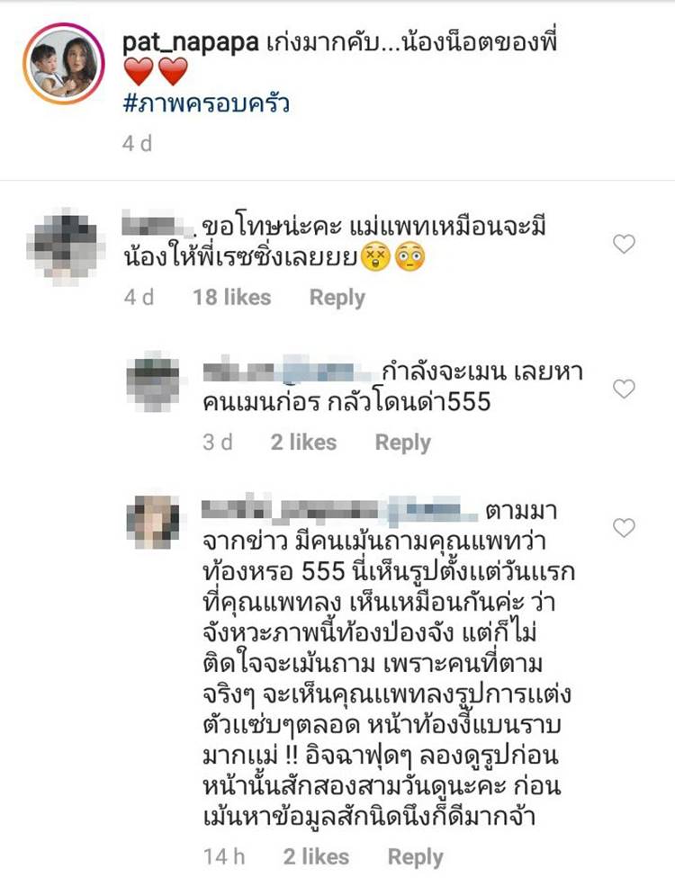Open blurred username of first commenter

[158, 227]
